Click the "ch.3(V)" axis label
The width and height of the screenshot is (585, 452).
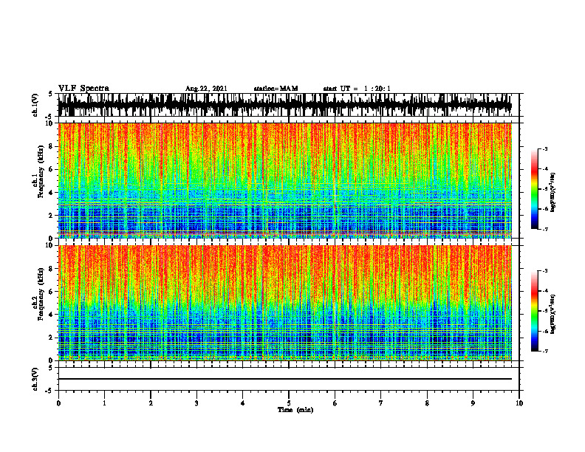[x=35, y=380]
